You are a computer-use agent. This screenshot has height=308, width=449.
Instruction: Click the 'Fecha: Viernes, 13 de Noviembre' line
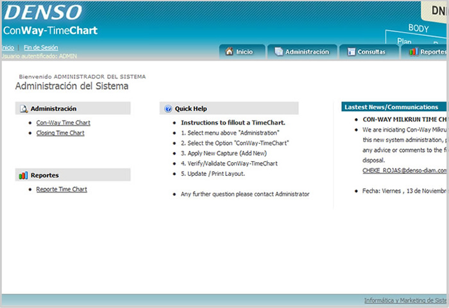(x=404, y=191)
